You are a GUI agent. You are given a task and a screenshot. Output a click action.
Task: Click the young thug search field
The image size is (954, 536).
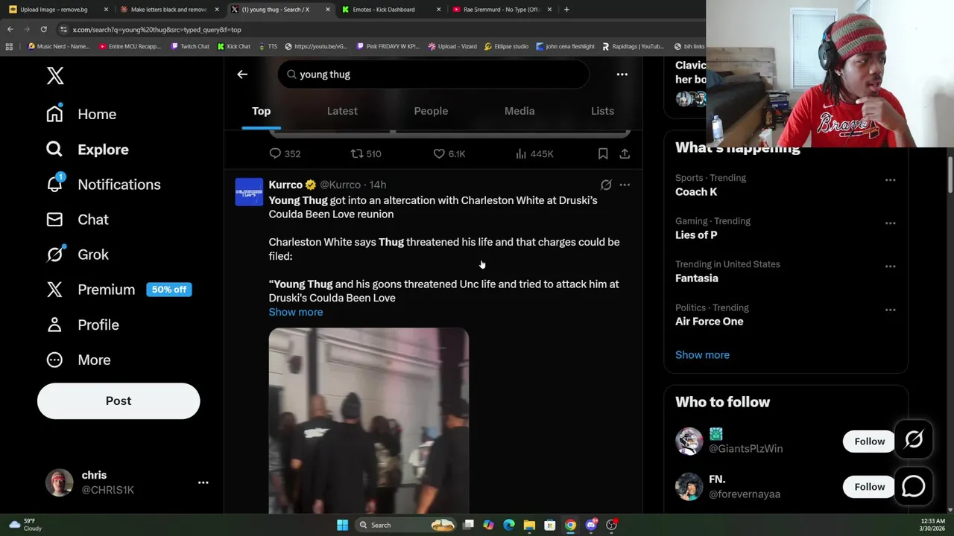click(434, 74)
